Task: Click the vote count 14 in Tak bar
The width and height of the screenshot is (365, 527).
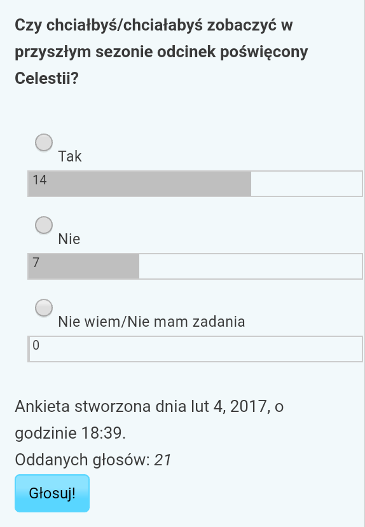Action: 39,180
